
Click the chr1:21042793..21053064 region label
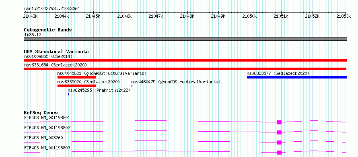coord(52,9)
